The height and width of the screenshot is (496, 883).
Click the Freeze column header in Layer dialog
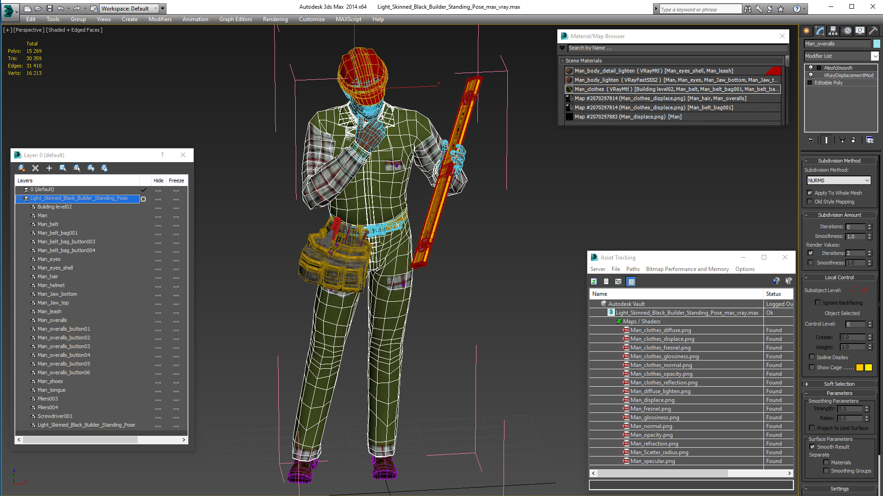point(176,180)
